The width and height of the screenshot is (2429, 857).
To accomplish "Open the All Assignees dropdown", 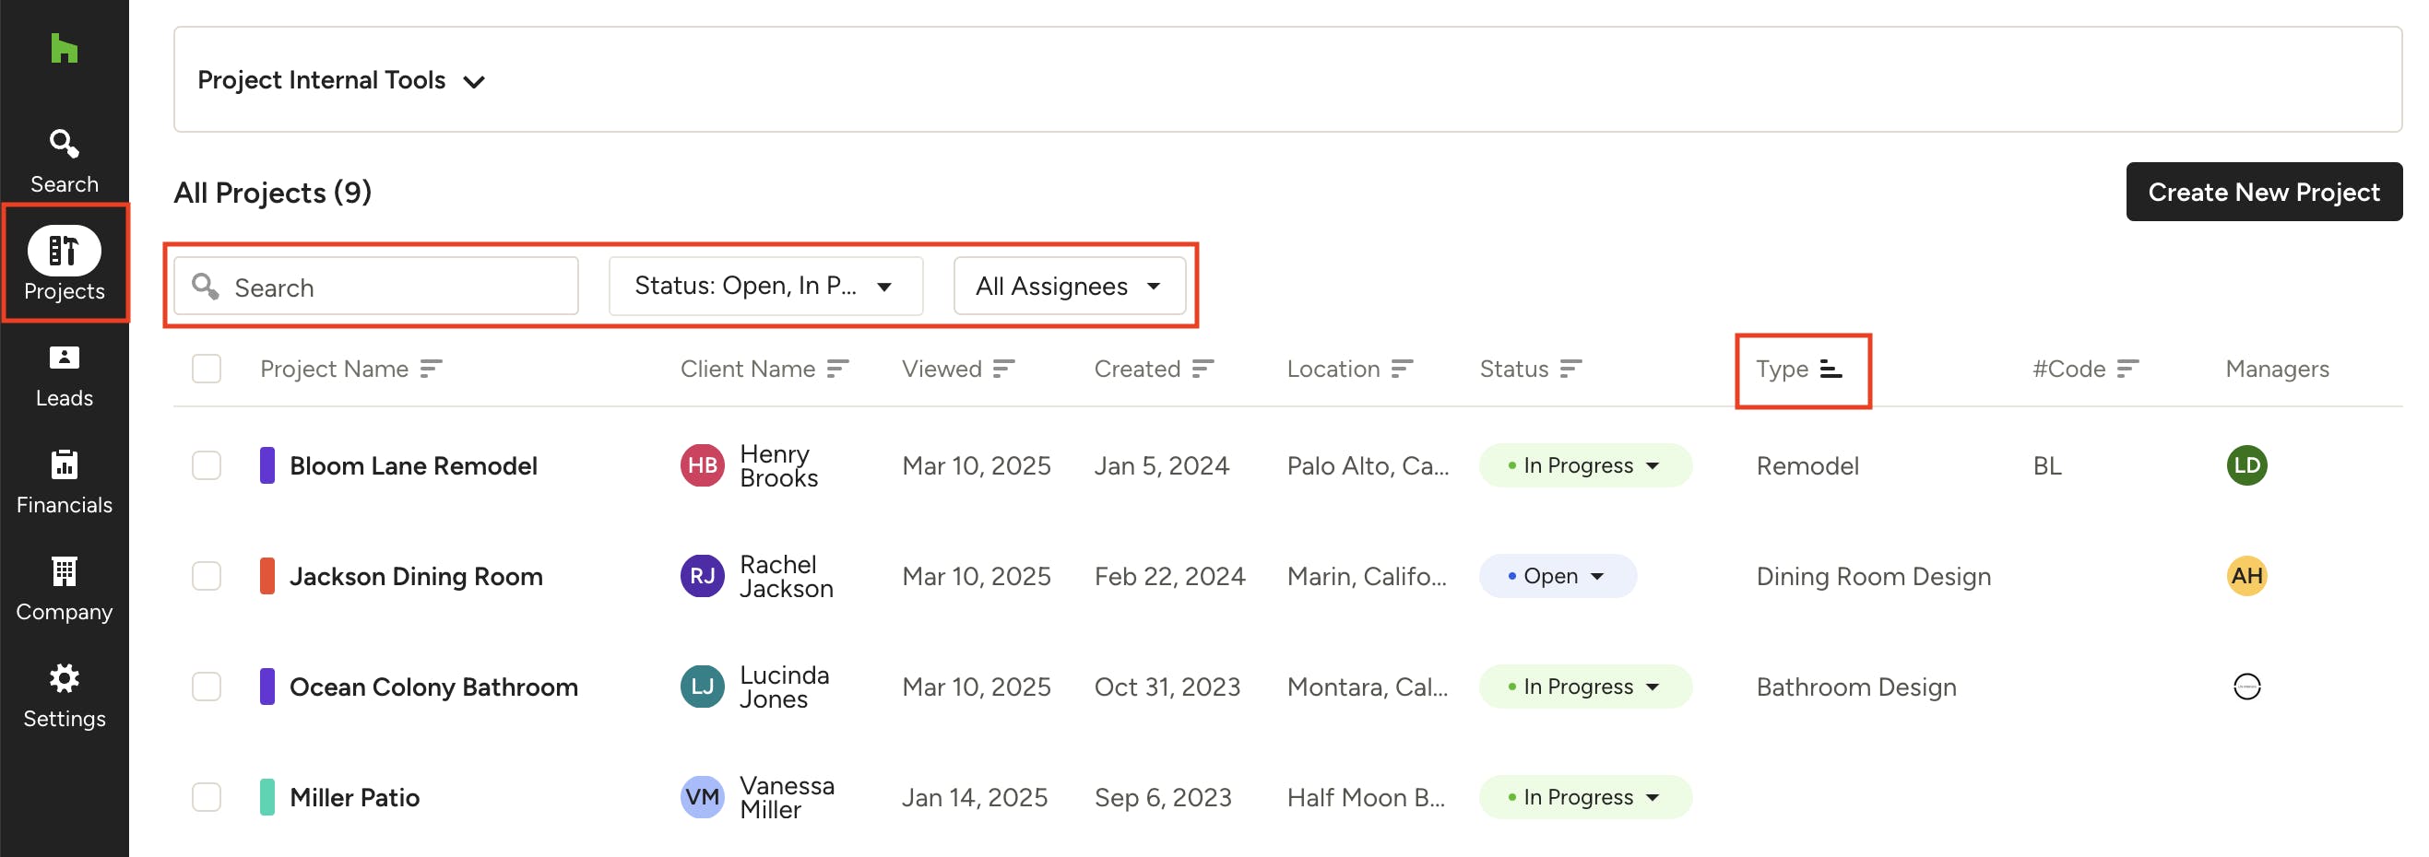I will click(x=1070, y=286).
